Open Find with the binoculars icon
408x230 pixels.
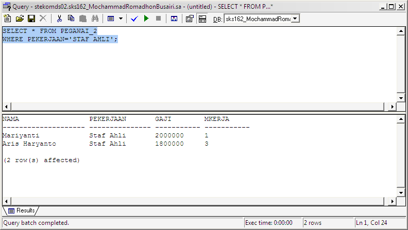pyautogui.click(x=95, y=19)
